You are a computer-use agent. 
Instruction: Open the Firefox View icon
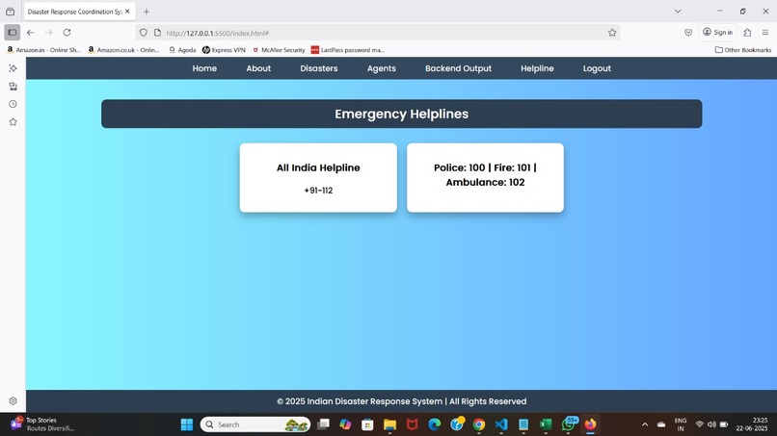pos(10,12)
